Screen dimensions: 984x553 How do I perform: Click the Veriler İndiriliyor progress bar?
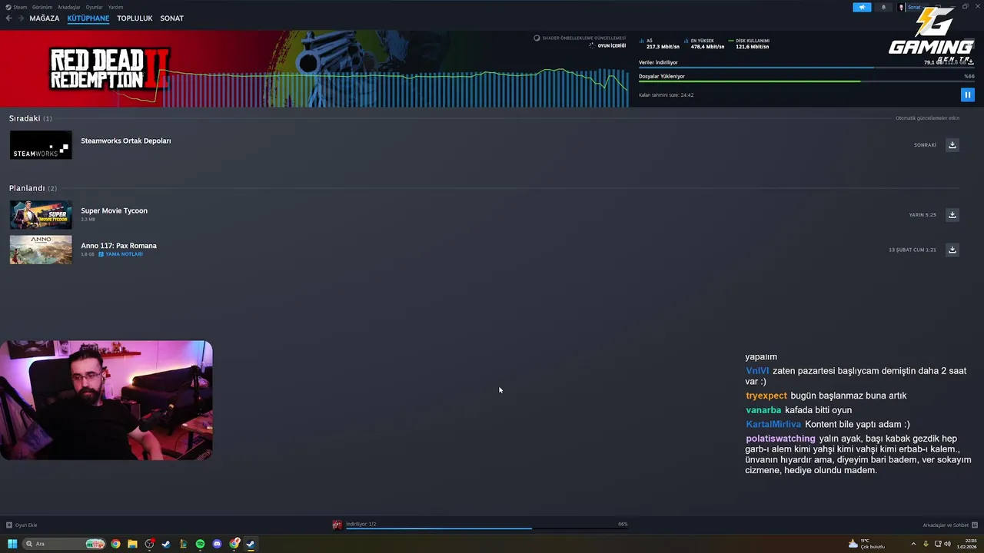click(806, 68)
